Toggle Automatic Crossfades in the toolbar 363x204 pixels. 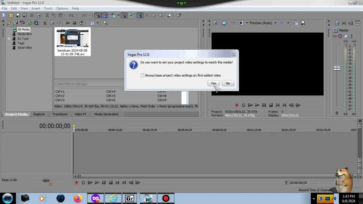[x=105, y=15]
